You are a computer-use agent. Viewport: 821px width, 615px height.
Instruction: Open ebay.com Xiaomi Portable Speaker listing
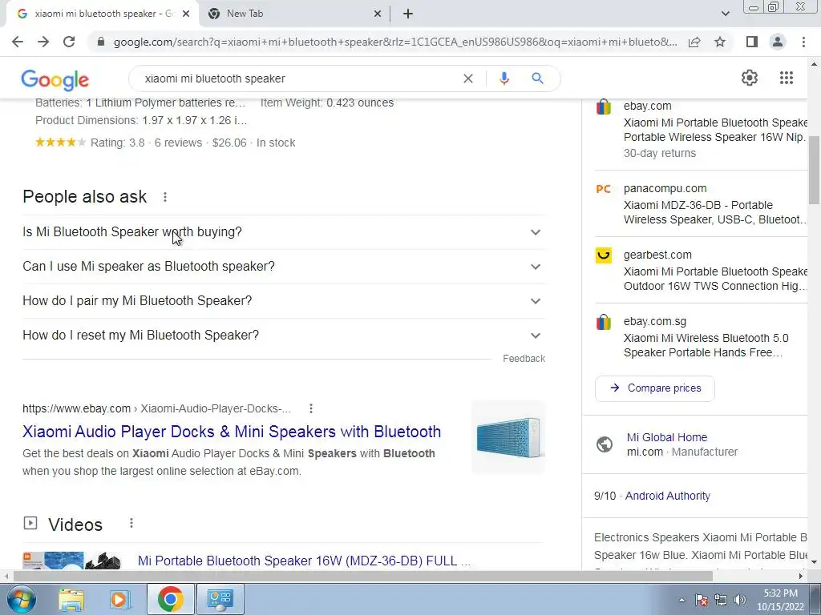pyautogui.click(x=702, y=129)
